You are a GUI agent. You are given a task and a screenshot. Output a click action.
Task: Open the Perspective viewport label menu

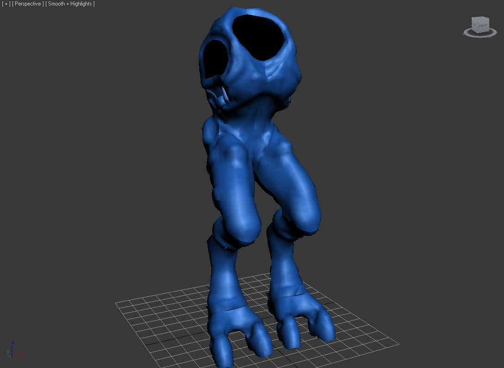click(x=28, y=4)
